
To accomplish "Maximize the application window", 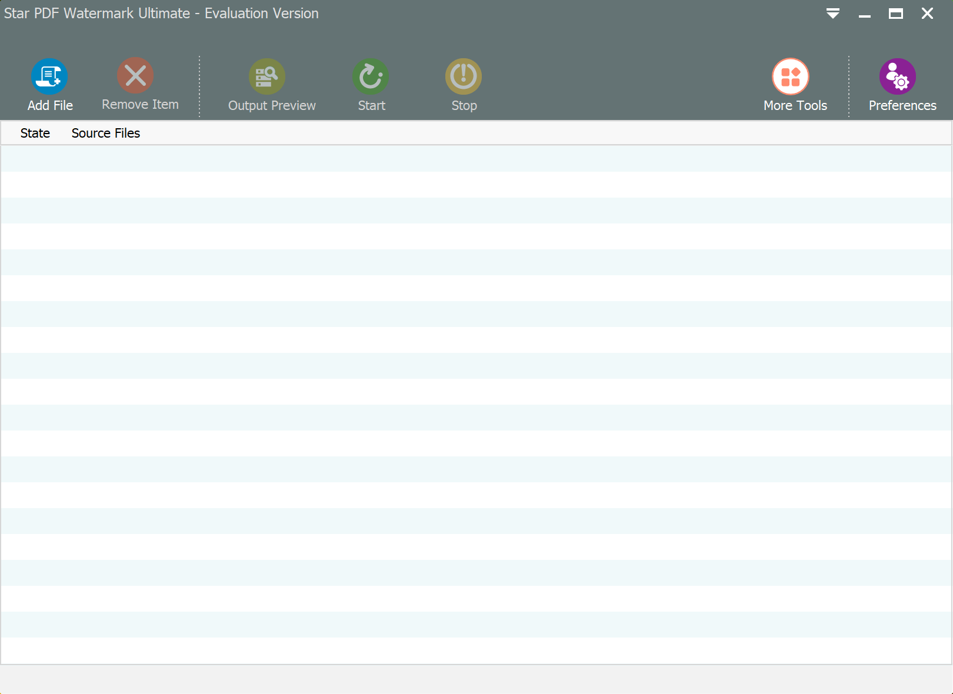I will [x=895, y=14].
